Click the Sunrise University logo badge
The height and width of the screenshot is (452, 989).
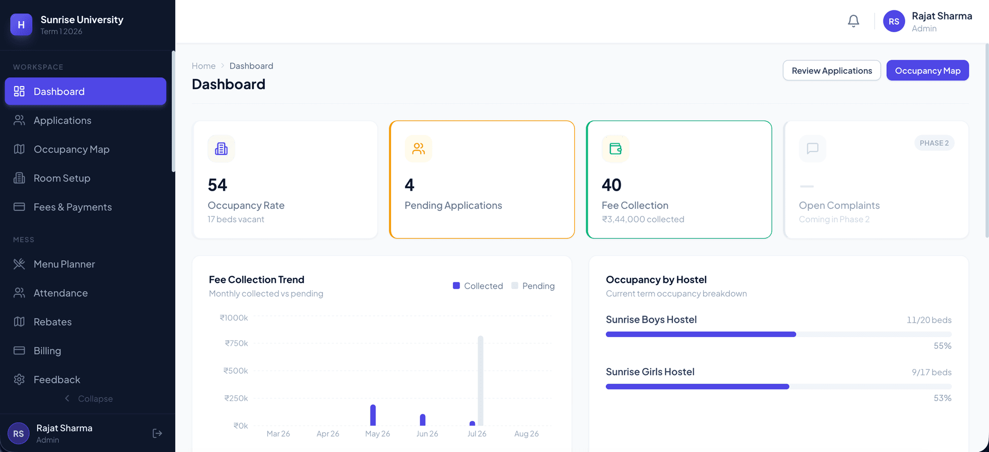[21, 25]
